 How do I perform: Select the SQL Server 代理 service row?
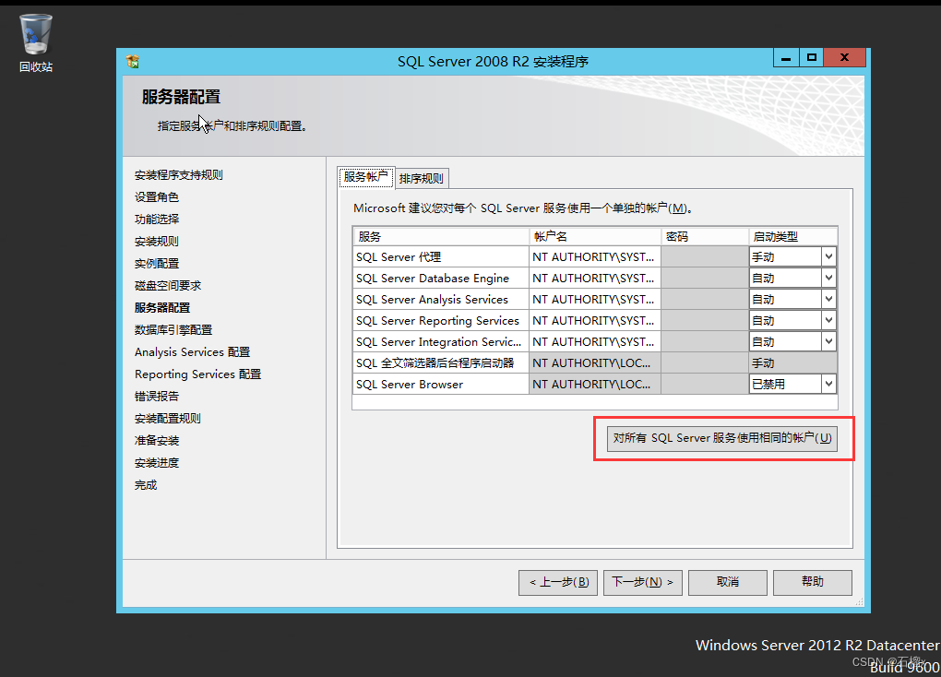click(440, 257)
